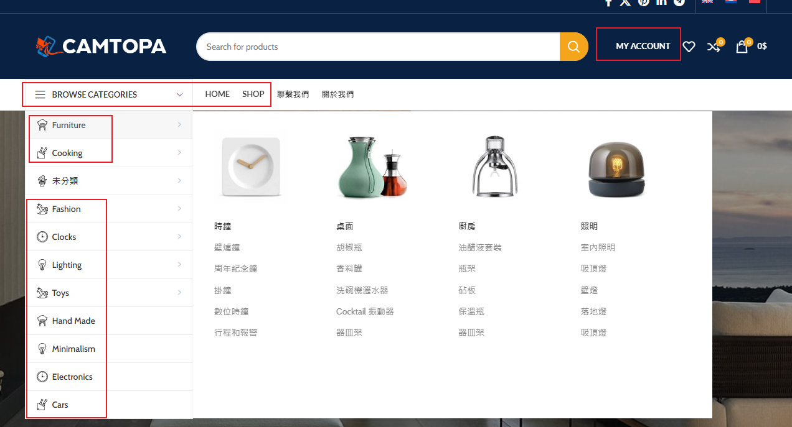The image size is (792, 427).
Task: Visit the Telegram social link
Action: (x=679, y=2)
